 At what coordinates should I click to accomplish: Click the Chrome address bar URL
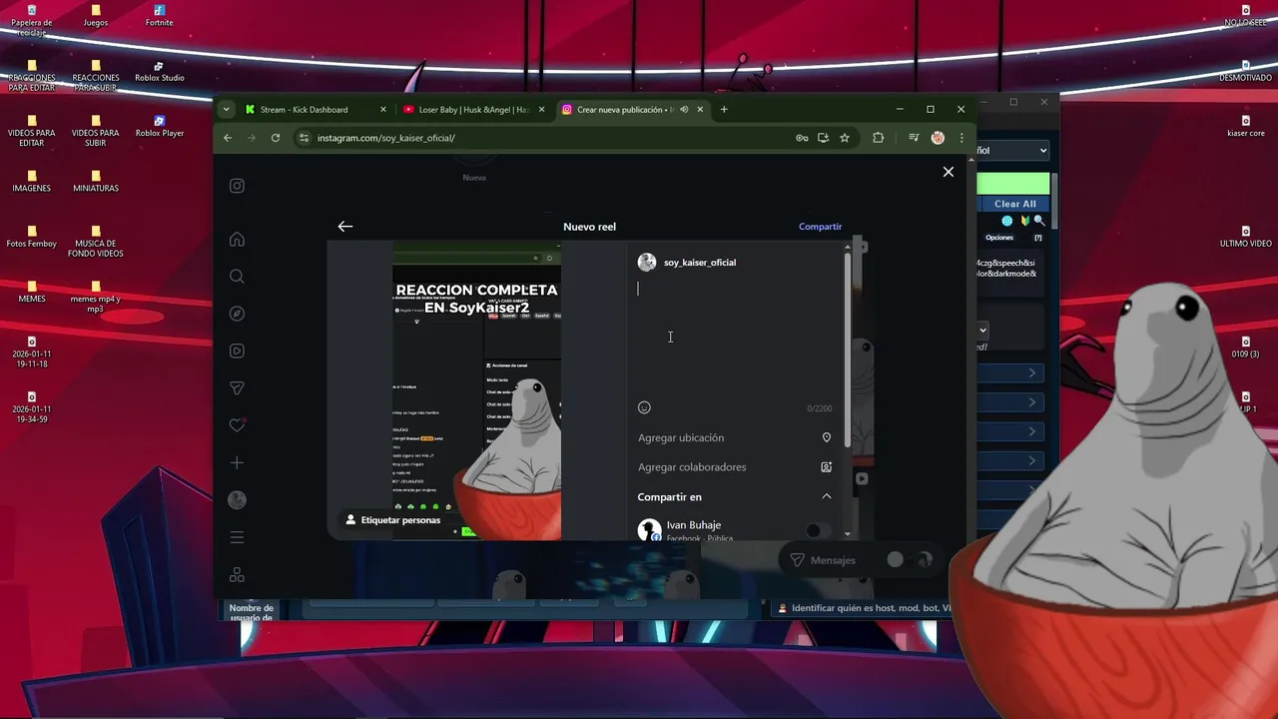[386, 138]
